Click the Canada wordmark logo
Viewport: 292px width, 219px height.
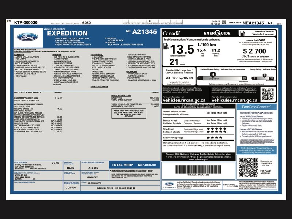(171, 34)
